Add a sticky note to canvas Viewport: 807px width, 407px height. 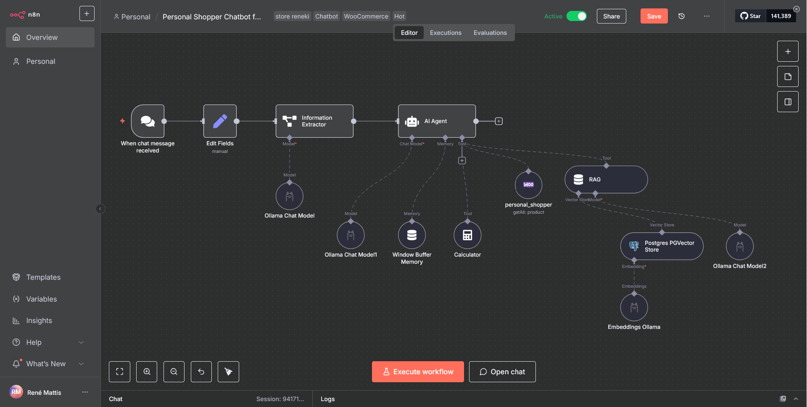pyautogui.click(x=788, y=77)
